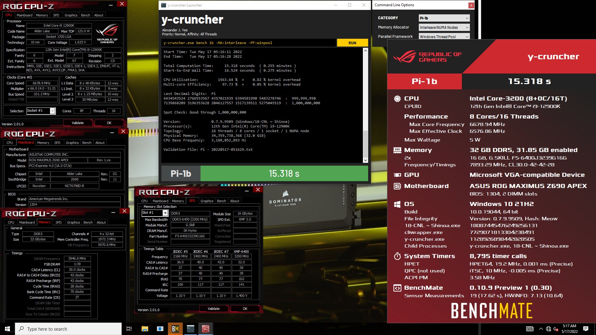
Task: Click the muted volume tray icon
Action: [556, 329]
